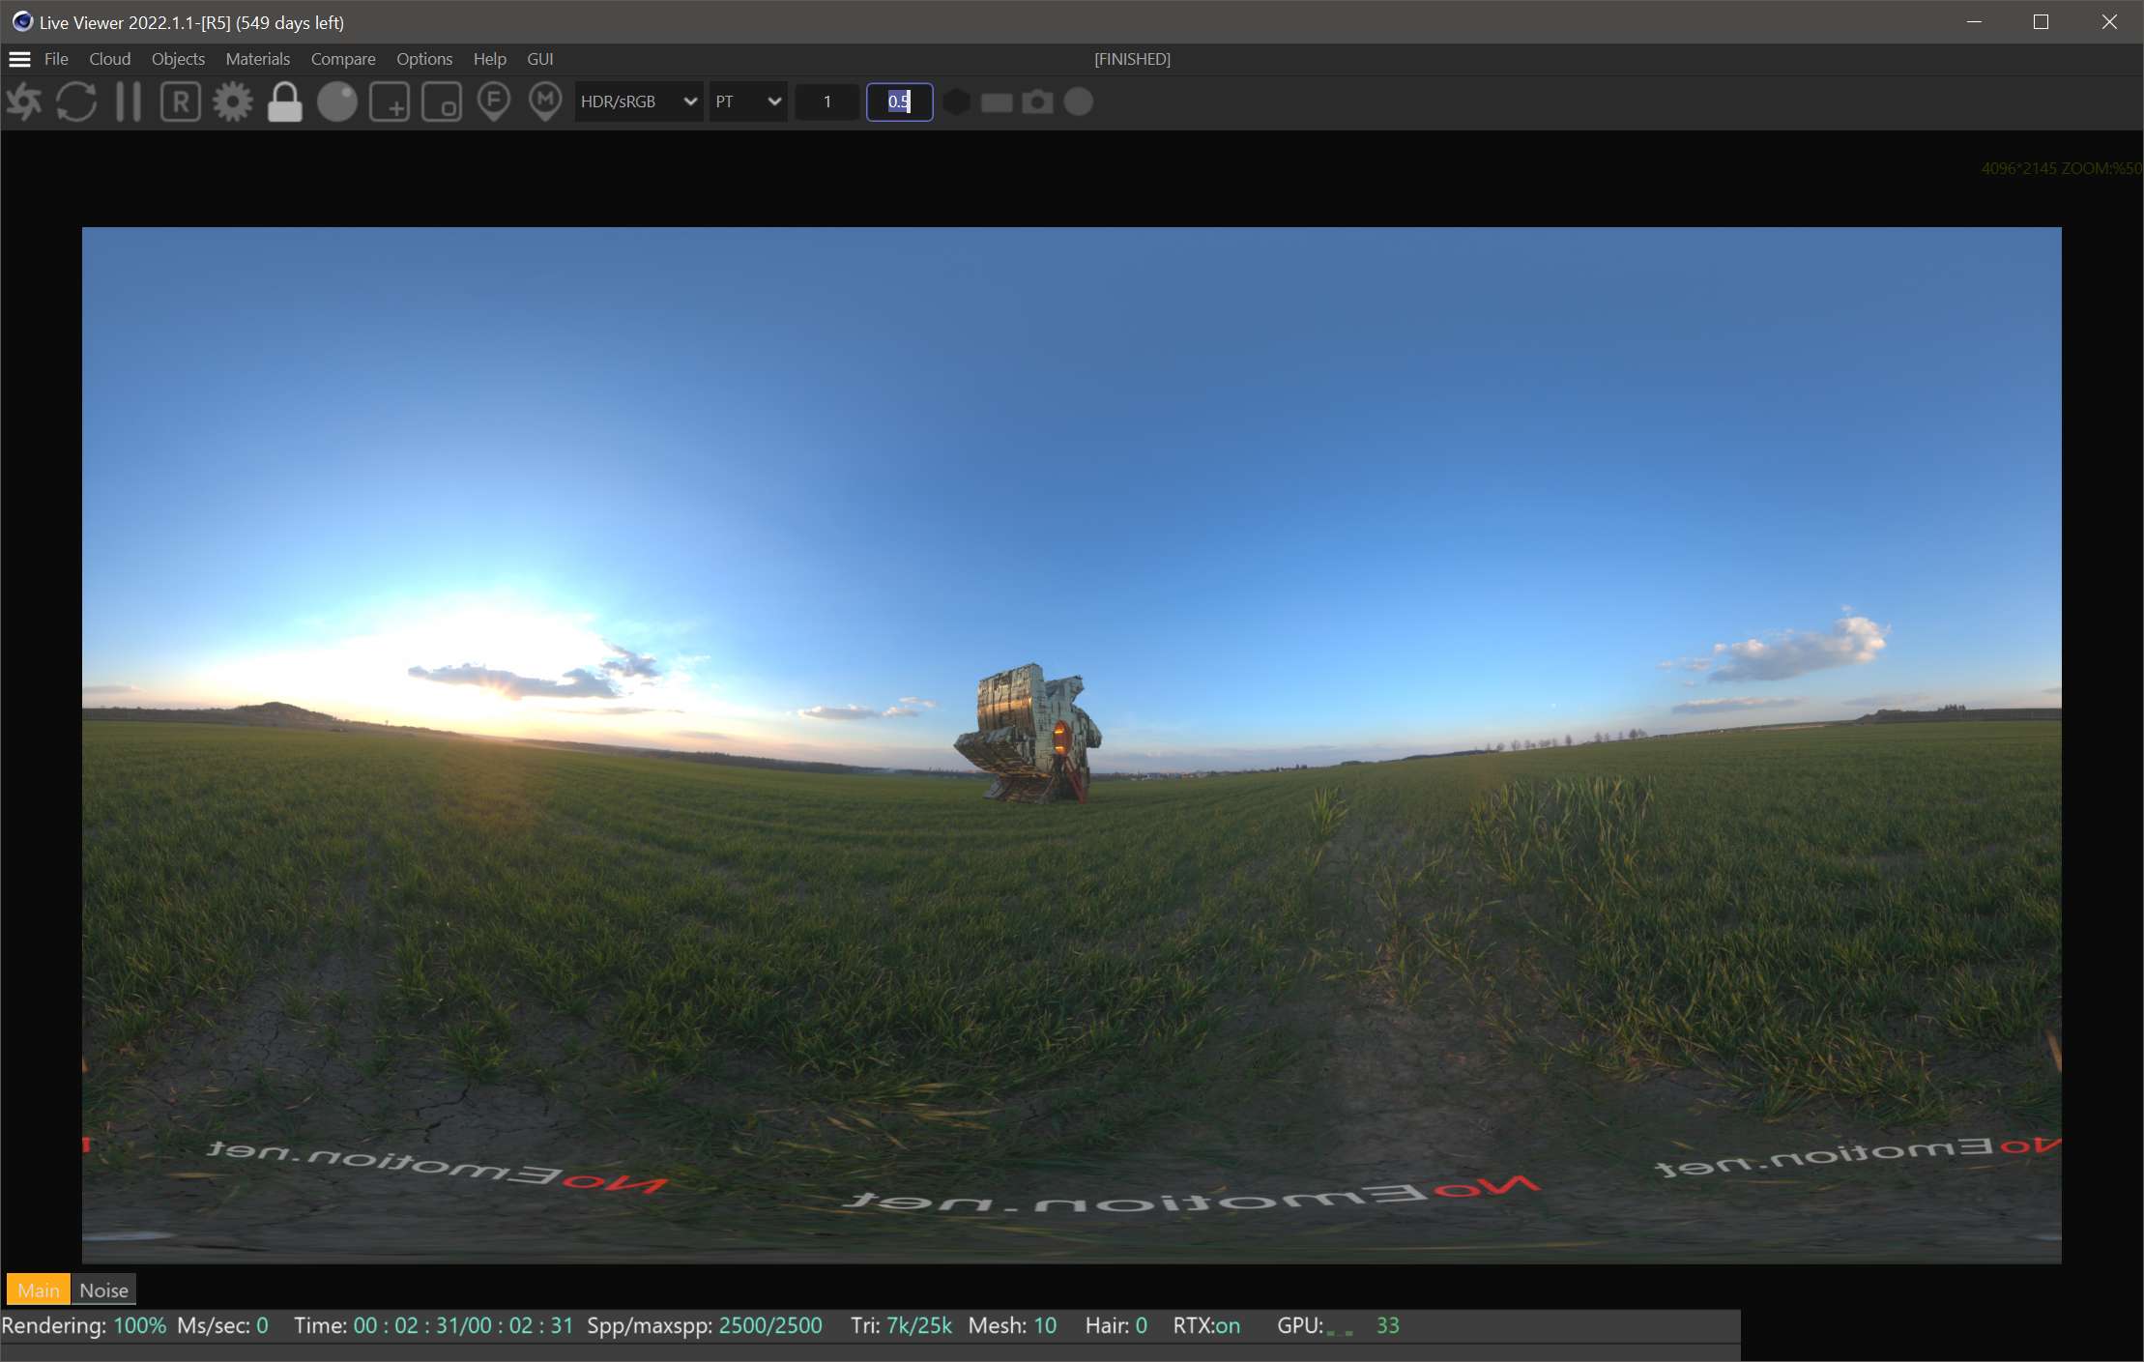The width and height of the screenshot is (2144, 1362).
Task: Restart the render with refresh arrows
Action: click(x=76, y=101)
